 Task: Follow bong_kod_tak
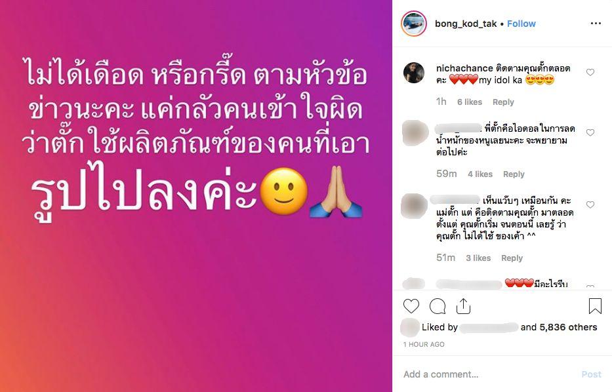click(521, 24)
